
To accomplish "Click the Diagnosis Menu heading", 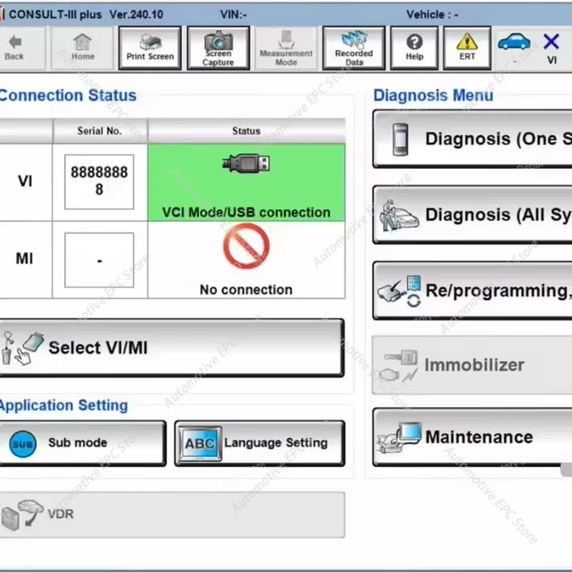I will [433, 95].
